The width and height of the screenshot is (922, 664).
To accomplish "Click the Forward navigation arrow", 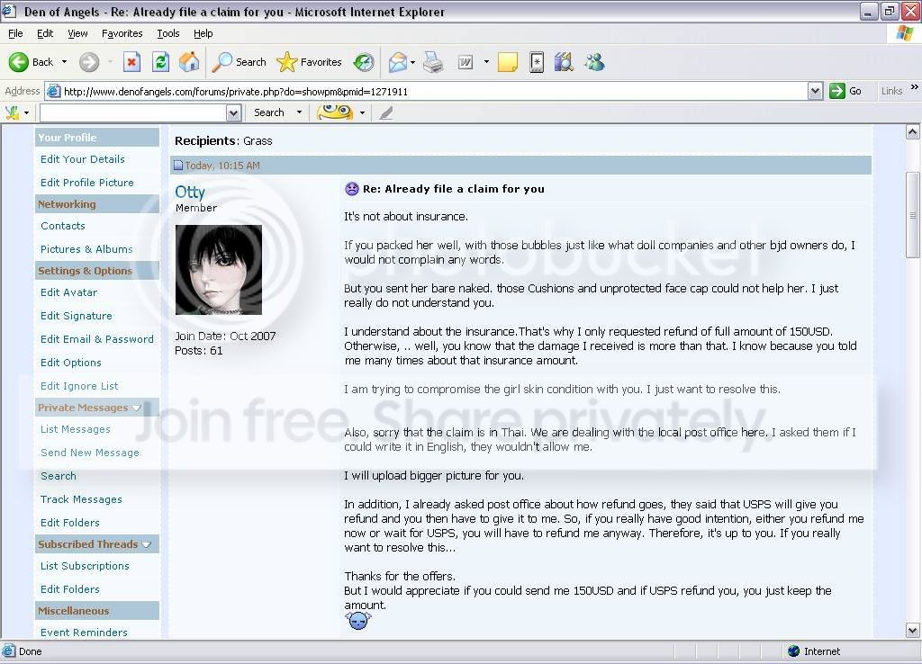I will 89,62.
